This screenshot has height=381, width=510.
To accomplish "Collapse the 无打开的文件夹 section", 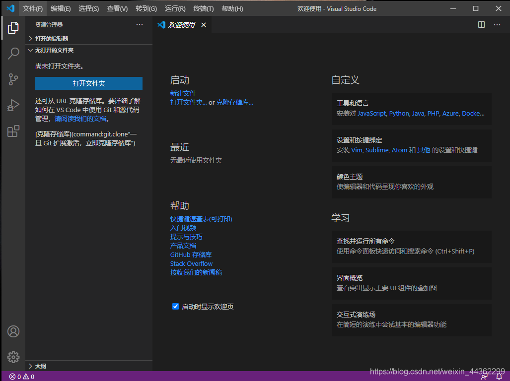I will coord(89,50).
